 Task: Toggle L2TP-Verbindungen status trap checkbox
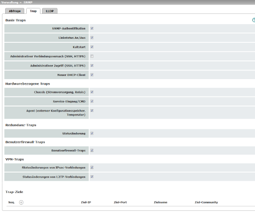(92, 177)
